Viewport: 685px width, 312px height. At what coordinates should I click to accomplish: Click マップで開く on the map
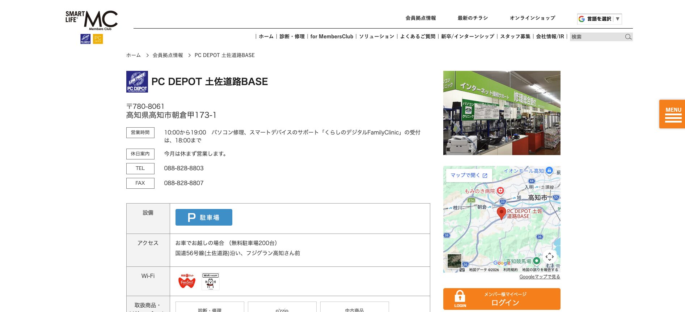[469, 175]
